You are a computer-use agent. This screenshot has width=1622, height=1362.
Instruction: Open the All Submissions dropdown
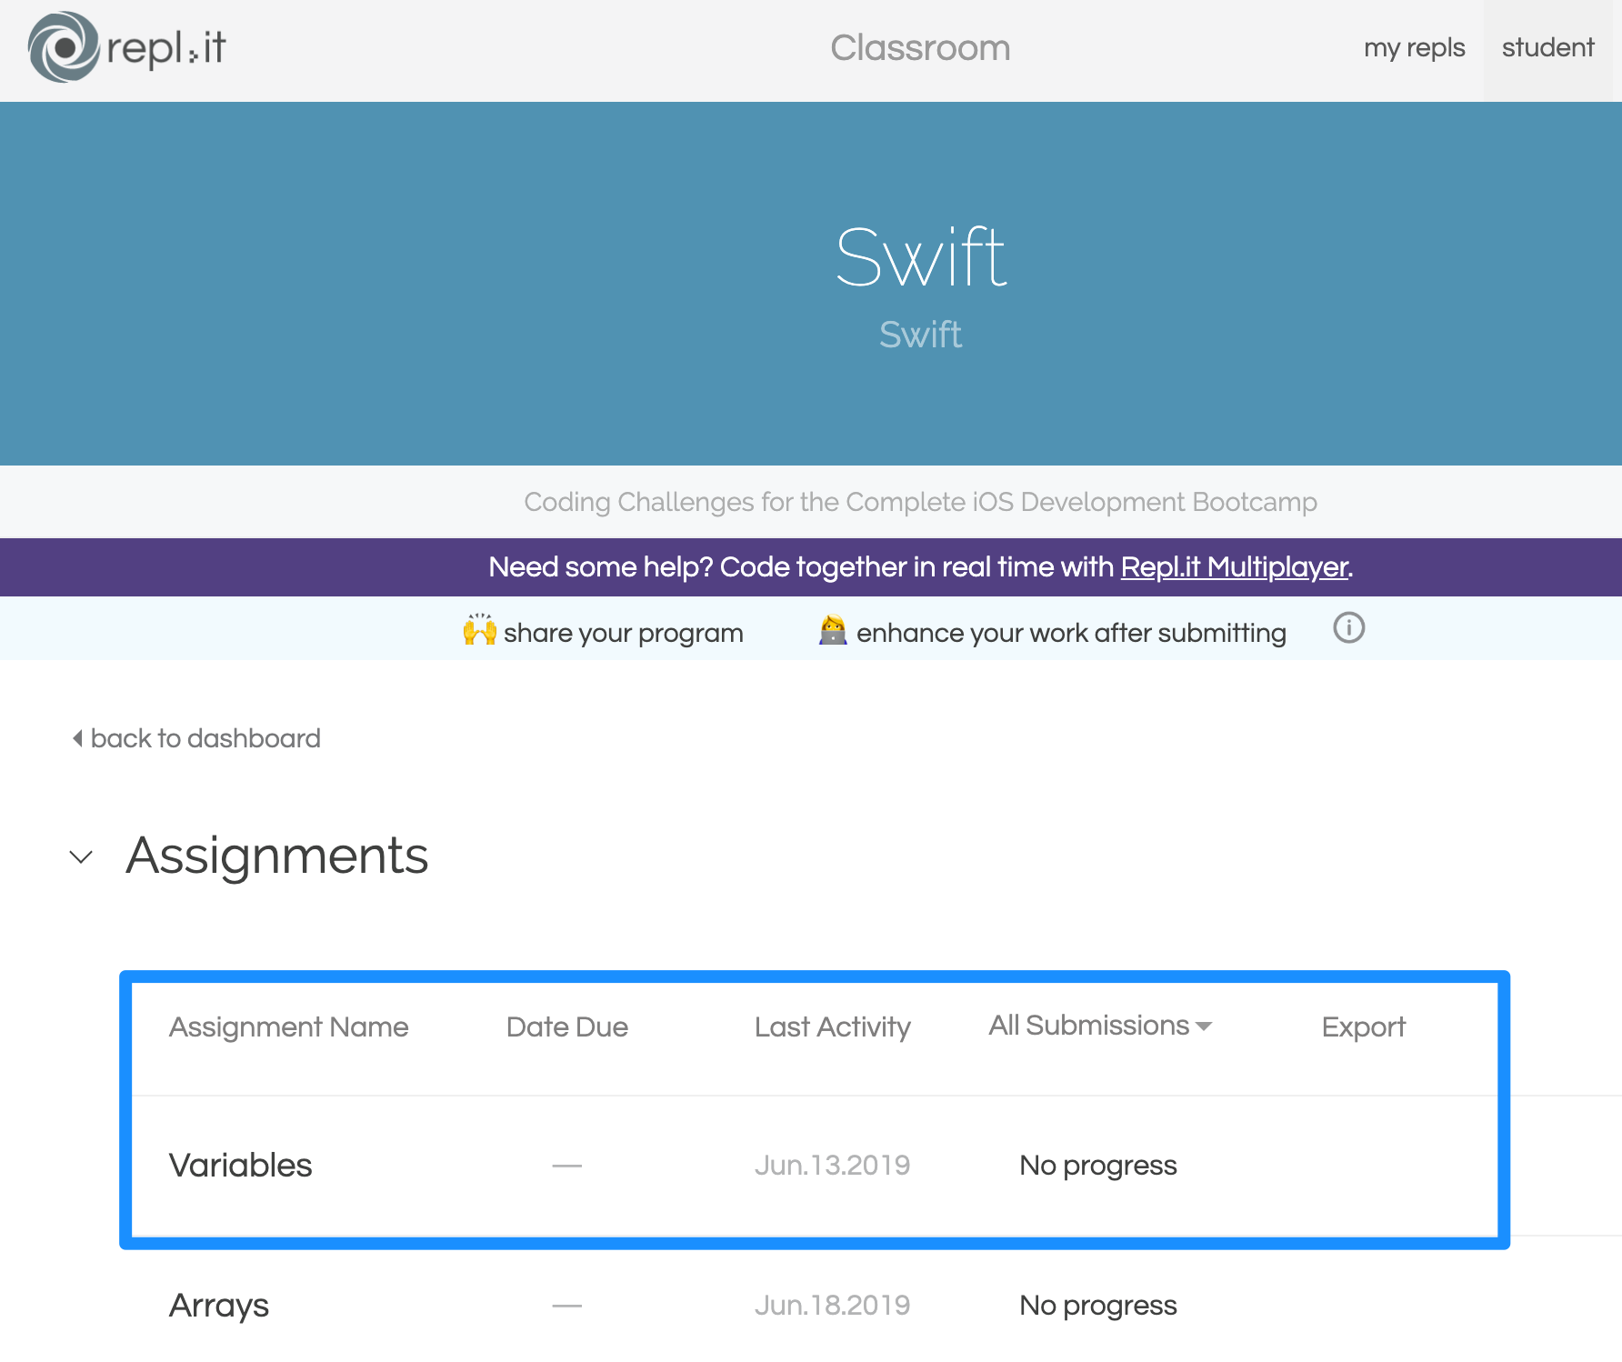[x=1100, y=1026]
